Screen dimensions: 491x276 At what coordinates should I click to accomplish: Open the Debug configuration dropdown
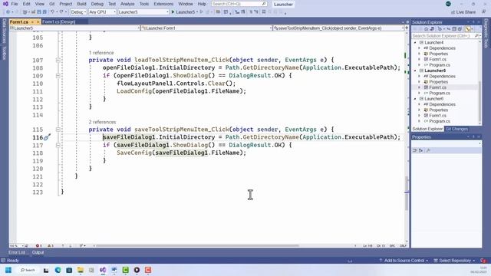pos(78,12)
